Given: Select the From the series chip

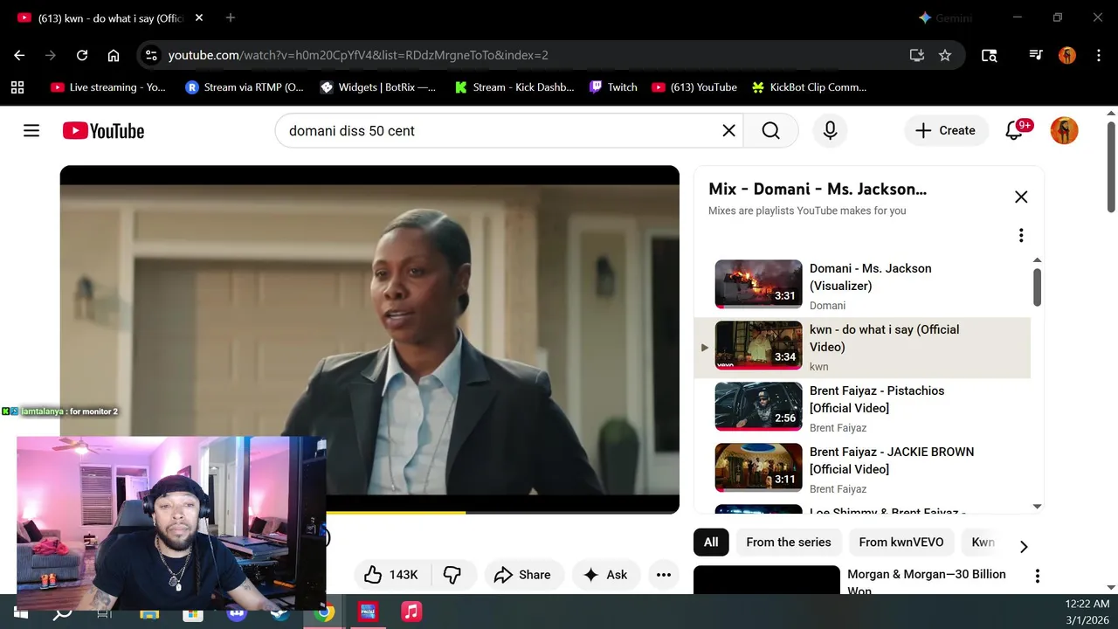Looking at the screenshot, I should [789, 543].
